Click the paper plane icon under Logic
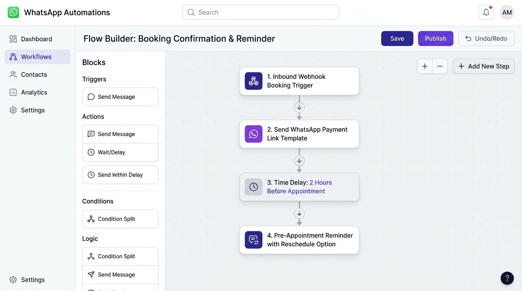The height and width of the screenshot is (291, 522). [x=91, y=275]
